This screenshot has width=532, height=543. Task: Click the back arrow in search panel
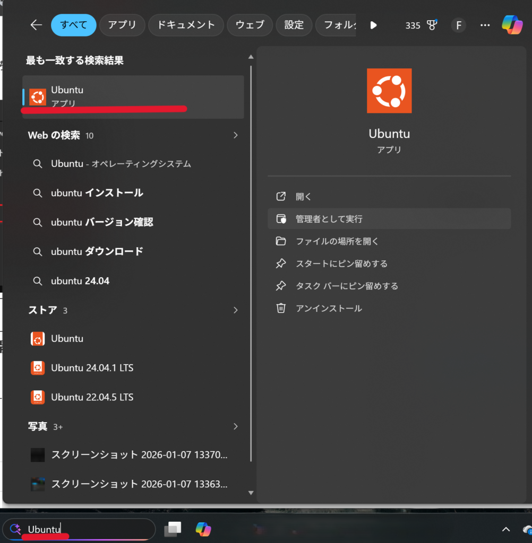[x=36, y=25]
